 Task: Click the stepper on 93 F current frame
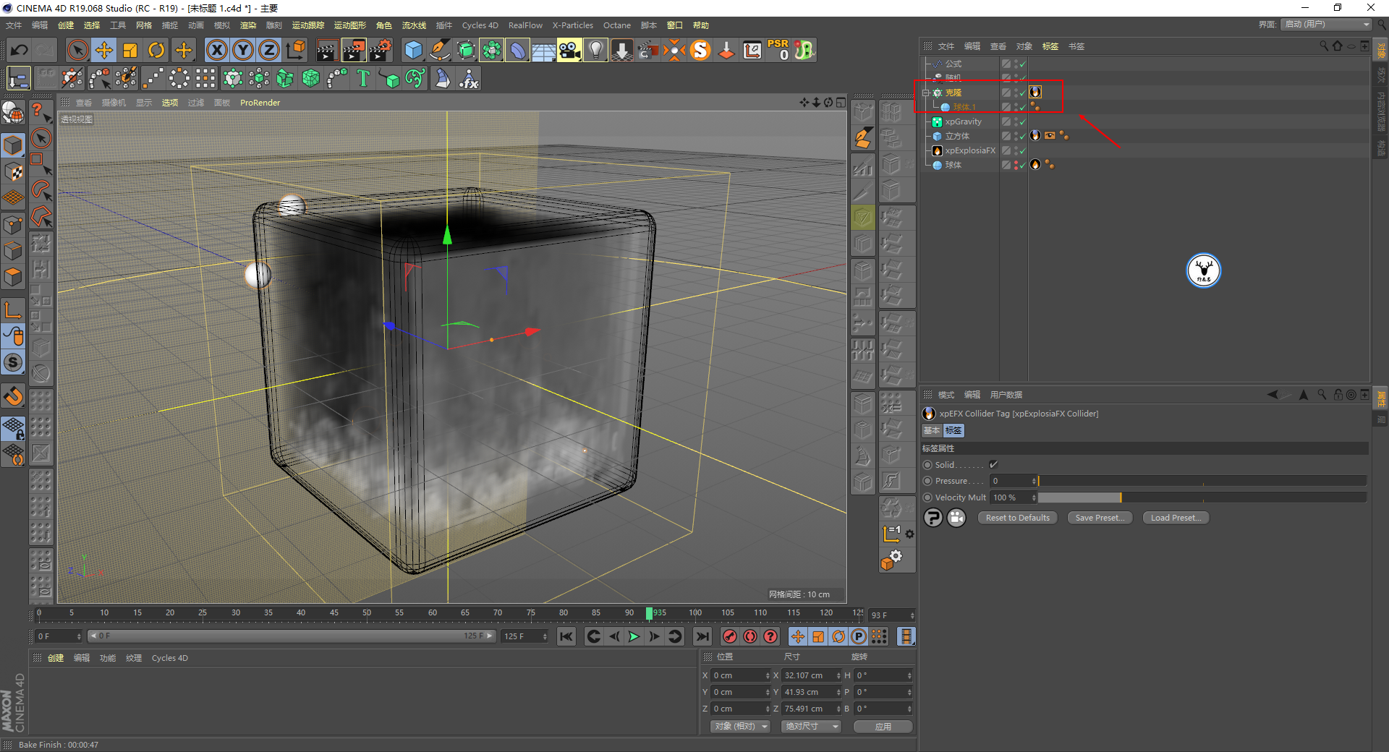coord(912,615)
